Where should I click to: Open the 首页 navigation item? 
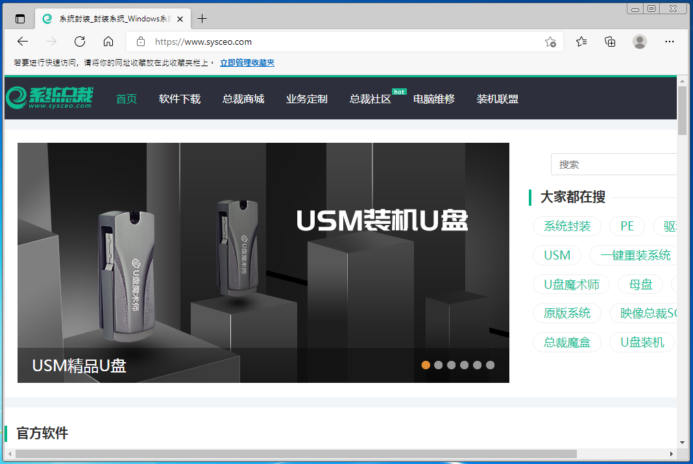(127, 99)
